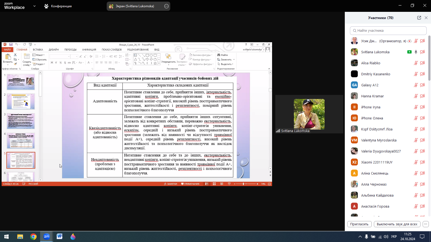
Task: Toggle microphone for Galaxy A12
Action: coord(416,85)
